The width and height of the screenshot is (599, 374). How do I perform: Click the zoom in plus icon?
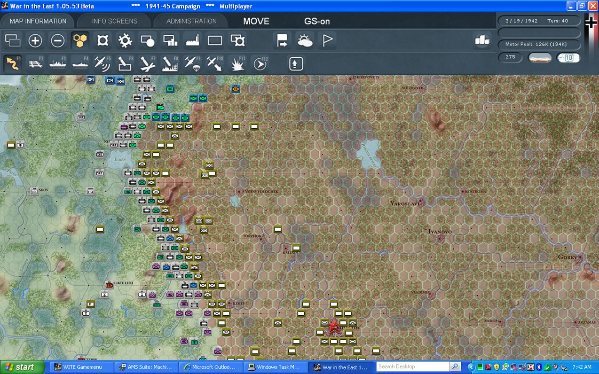[x=35, y=41]
